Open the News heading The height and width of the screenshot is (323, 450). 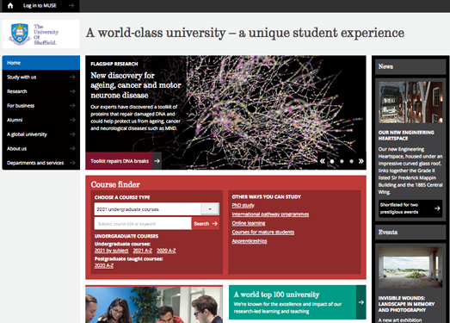click(385, 66)
